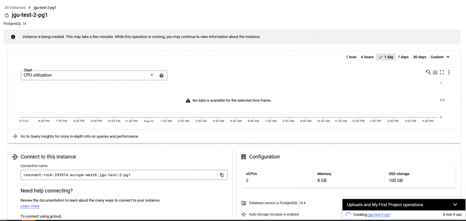Screen dimensions: 466x221
Task: Go to All instances breadcrumb
Action: click(x=15, y=8)
